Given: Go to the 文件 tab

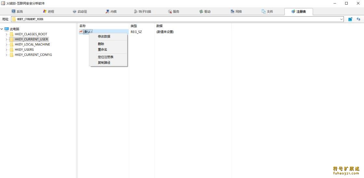Looking at the screenshot, I should click(267, 11).
